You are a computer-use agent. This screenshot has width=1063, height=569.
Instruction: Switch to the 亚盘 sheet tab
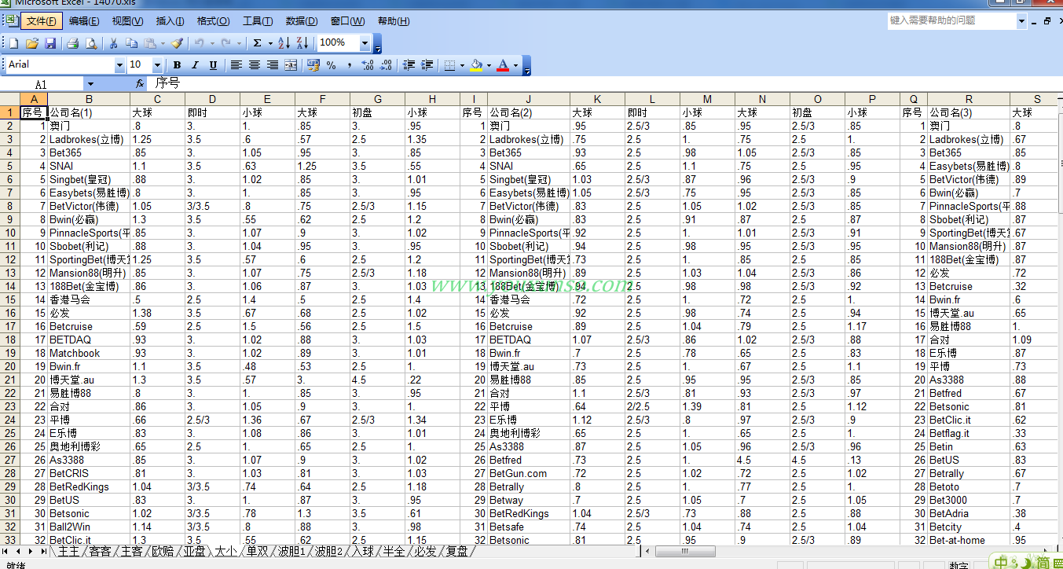click(194, 551)
